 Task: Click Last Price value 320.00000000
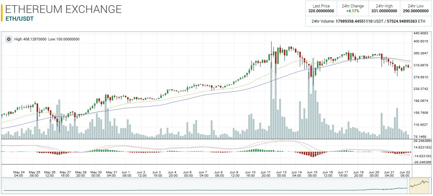pos(321,11)
